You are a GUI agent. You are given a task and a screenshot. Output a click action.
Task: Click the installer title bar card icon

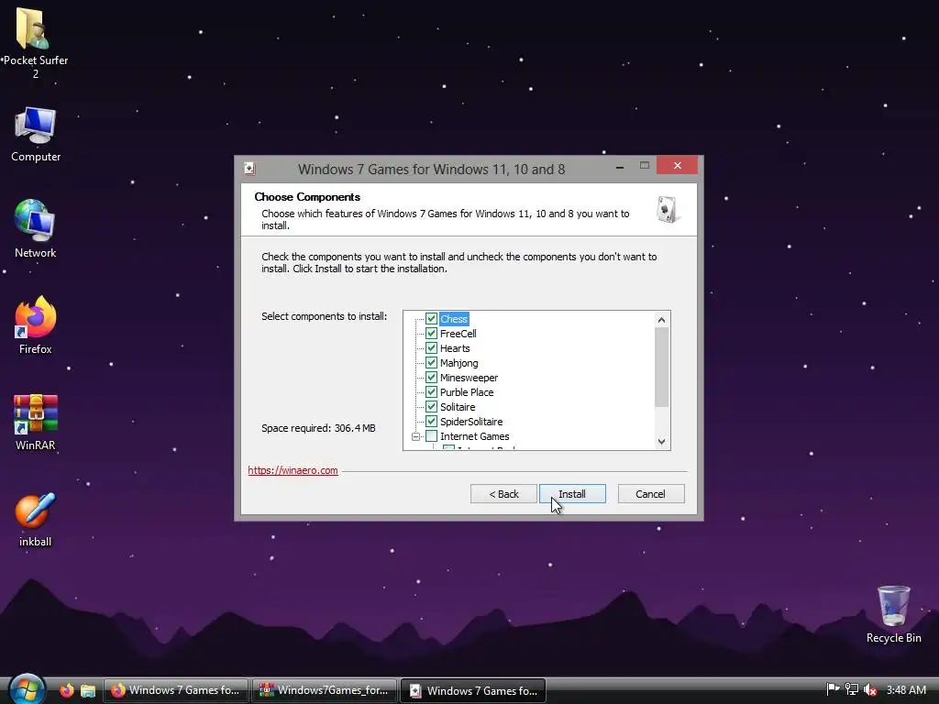click(x=249, y=169)
